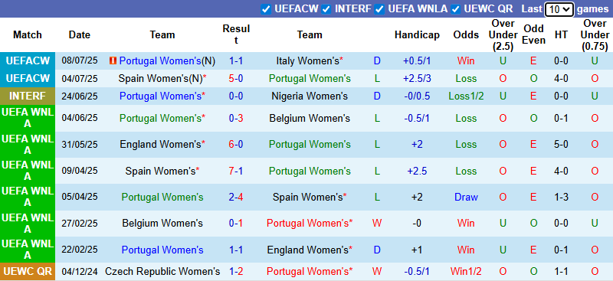Click the UEWC QR league tag
The height and width of the screenshot is (281, 613).
click(x=28, y=272)
